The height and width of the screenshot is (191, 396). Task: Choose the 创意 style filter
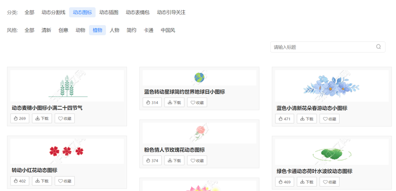[63, 30]
